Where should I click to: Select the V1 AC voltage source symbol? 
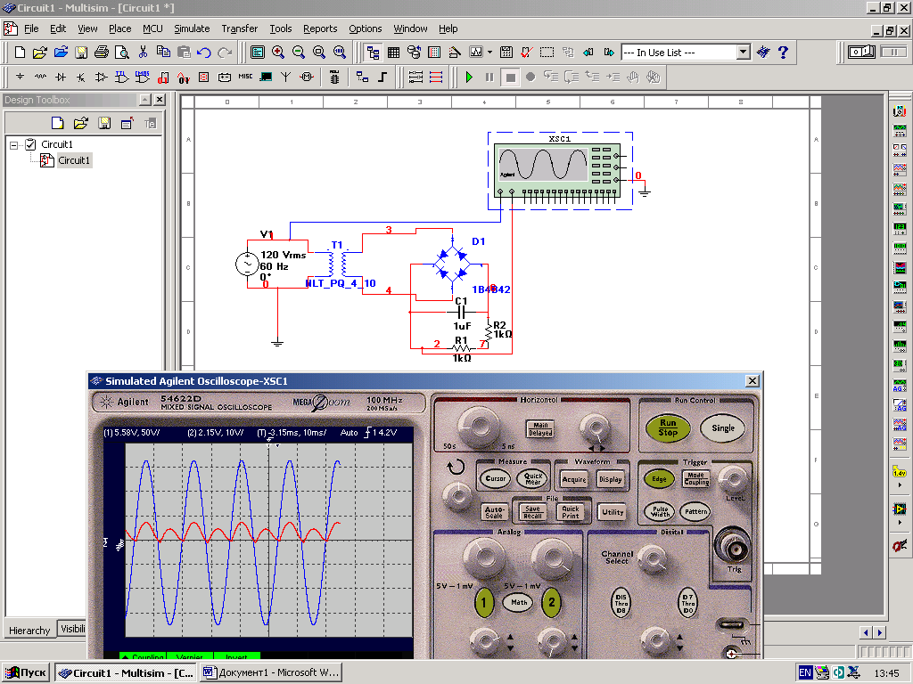coord(247,264)
